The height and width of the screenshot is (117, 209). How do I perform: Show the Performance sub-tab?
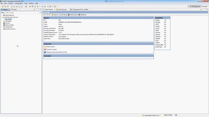[x=72, y=15]
